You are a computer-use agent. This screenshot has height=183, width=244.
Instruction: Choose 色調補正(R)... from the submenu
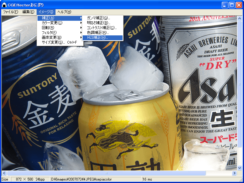(103, 33)
